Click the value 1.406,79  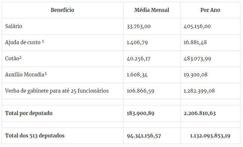coord(137,43)
